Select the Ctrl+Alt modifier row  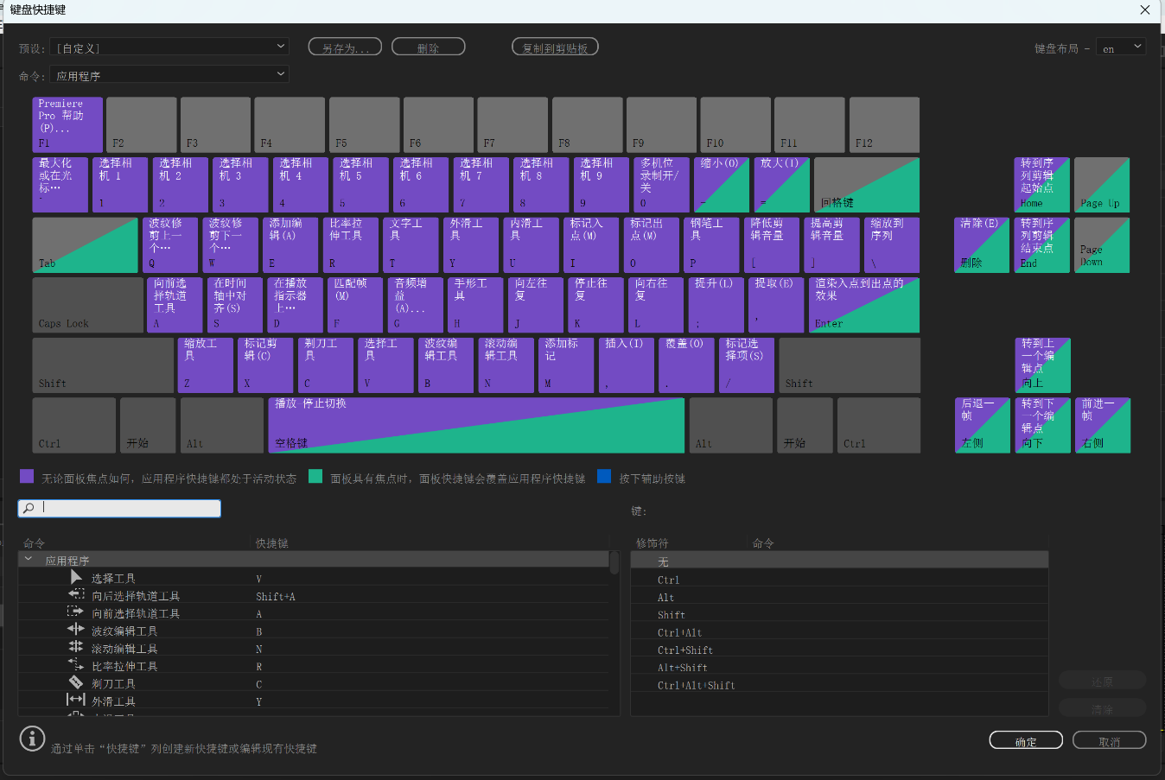coord(839,632)
